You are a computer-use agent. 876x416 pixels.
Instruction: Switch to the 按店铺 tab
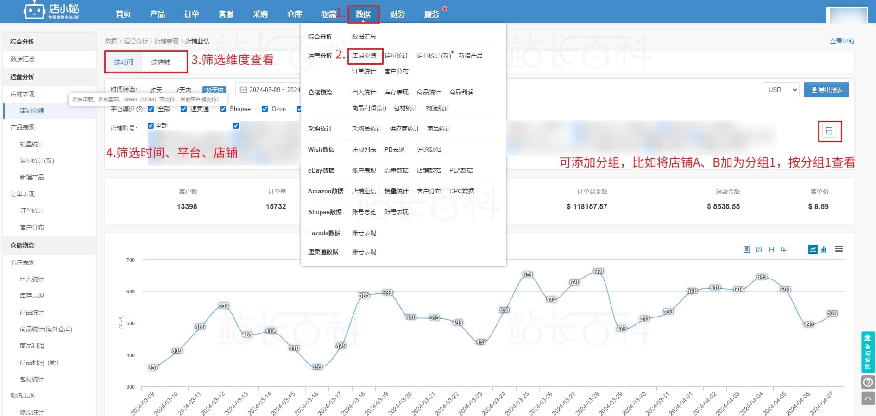coord(160,62)
